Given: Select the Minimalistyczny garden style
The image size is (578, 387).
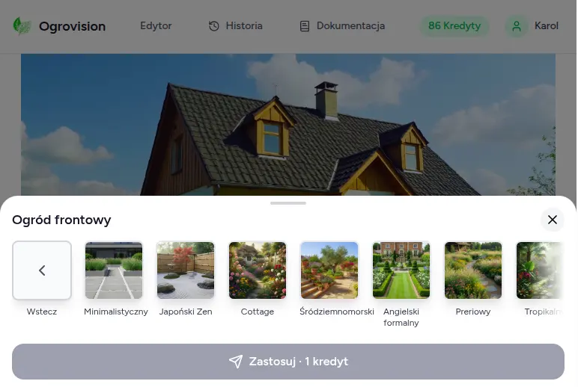Looking at the screenshot, I should point(114,270).
